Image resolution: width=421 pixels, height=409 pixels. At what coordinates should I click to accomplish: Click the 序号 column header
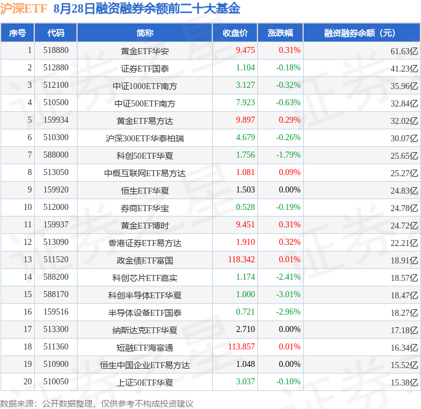pyautogui.click(x=17, y=32)
